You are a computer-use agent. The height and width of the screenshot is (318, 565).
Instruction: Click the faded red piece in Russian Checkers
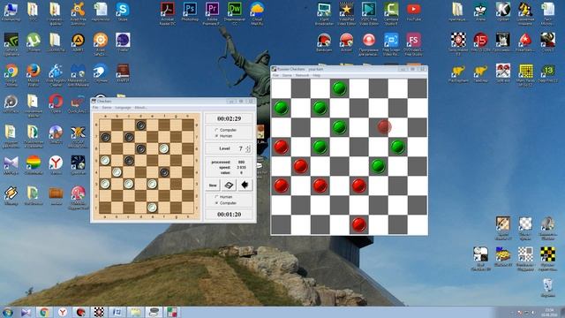(x=384, y=126)
